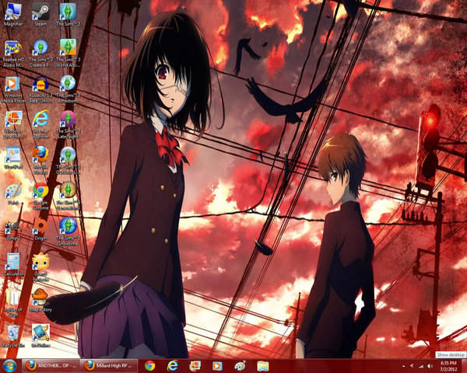Select The Sims 3 Showtime icon
Screen dimensions: 467x373
tap(68, 232)
